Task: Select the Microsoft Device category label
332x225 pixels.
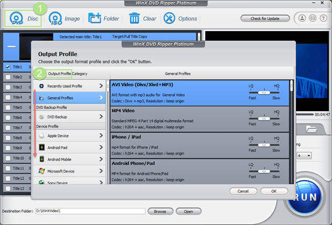Action: [x=61, y=171]
